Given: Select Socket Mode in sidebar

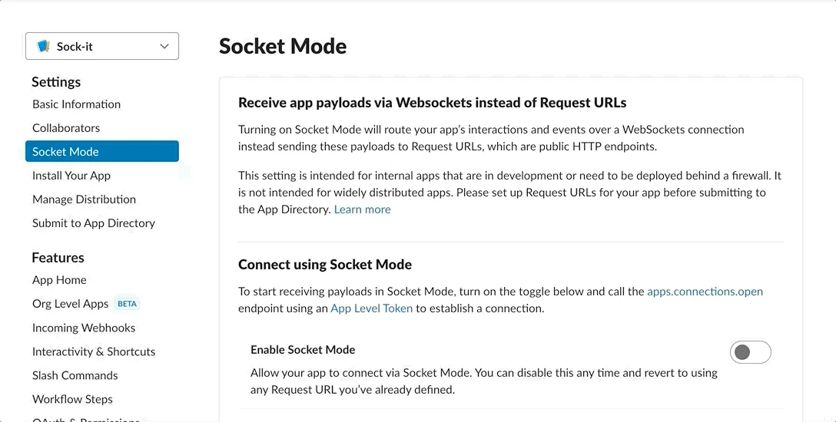Looking at the screenshot, I should pyautogui.click(x=101, y=152).
